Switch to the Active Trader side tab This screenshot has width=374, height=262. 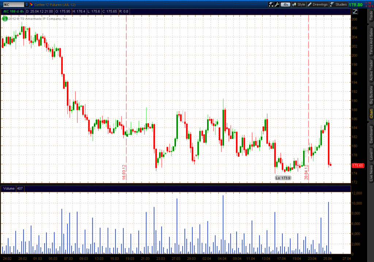coord(371,70)
